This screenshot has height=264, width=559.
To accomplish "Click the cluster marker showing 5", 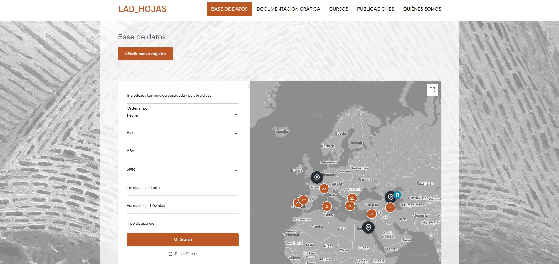I will 350,206.
